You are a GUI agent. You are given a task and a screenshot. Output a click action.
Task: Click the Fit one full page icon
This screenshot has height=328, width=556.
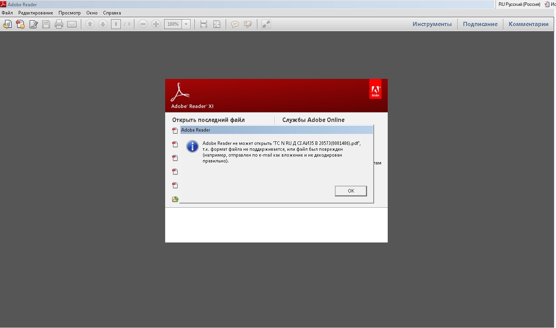pos(217,24)
